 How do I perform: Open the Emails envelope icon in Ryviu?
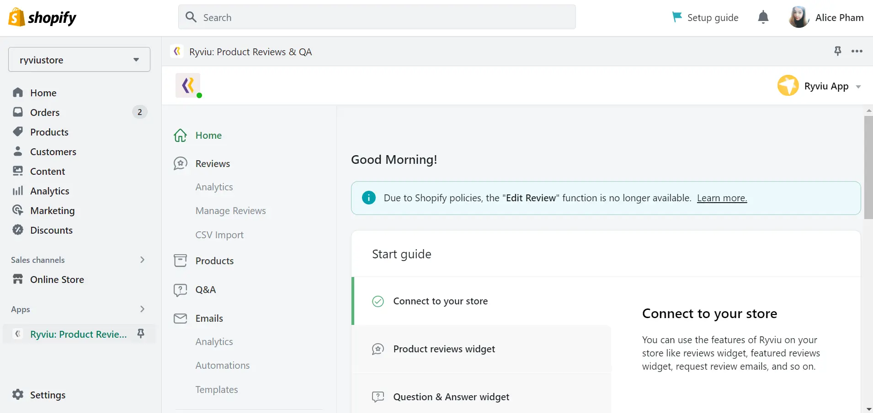click(x=180, y=318)
